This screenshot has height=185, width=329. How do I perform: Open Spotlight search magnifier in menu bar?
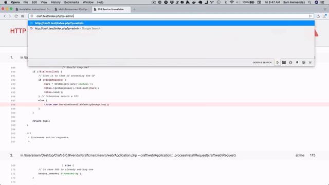pyautogui.click(x=309, y=2)
